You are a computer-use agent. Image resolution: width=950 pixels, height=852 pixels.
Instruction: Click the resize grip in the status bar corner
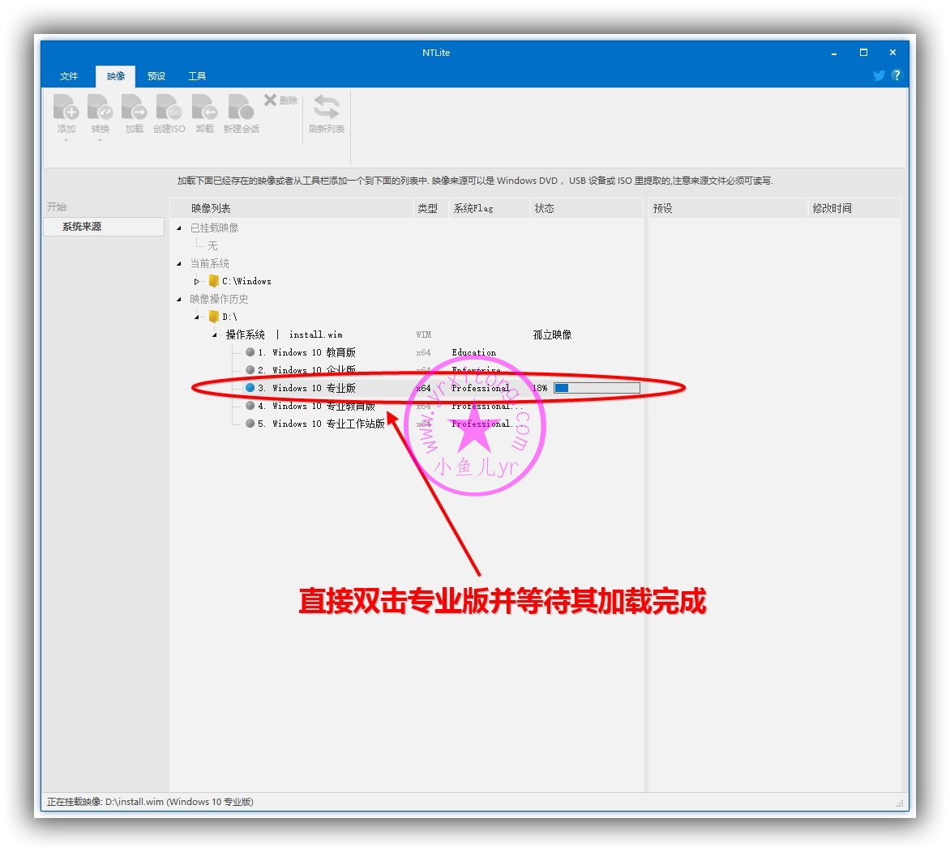[x=900, y=803]
